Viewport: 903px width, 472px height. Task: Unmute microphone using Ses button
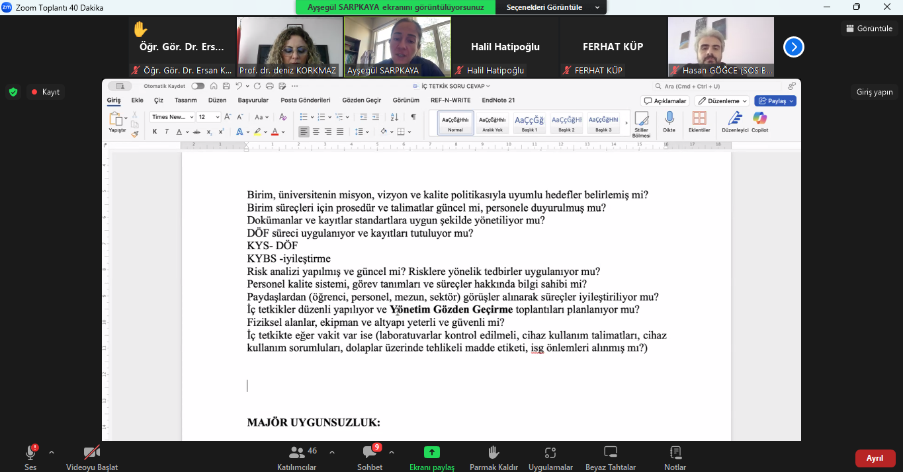pos(30,453)
